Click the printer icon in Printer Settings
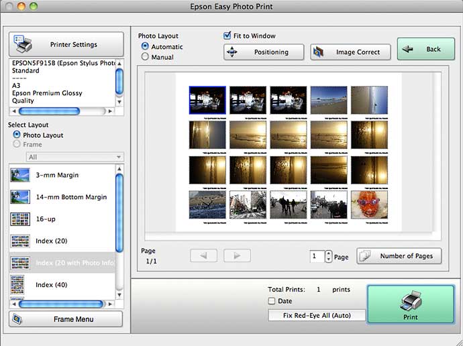The image size is (463, 346). (23, 44)
